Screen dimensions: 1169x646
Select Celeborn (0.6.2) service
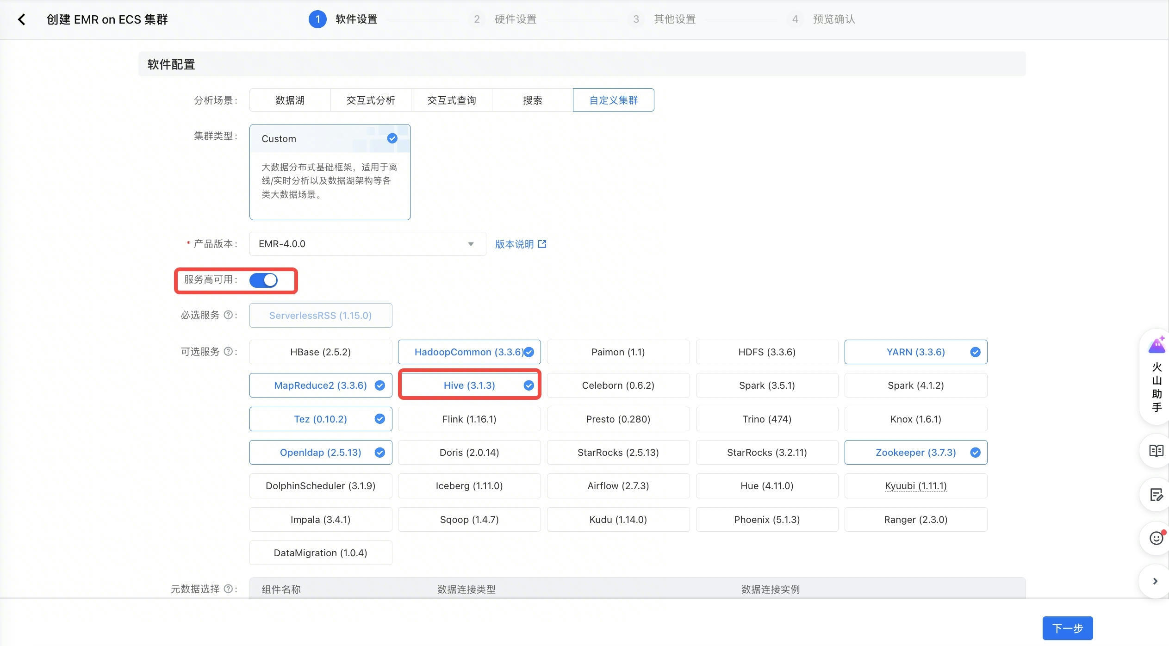tap(618, 385)
